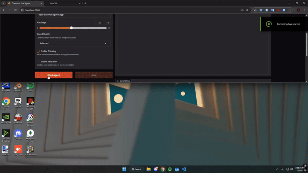Click the localhost:7860 address bar
This screenshot has height=173, width=308.
[x=130, y=10]
